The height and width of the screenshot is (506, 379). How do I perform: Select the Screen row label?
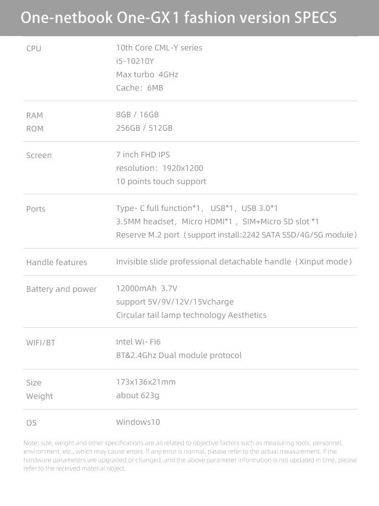pos(39,155)
